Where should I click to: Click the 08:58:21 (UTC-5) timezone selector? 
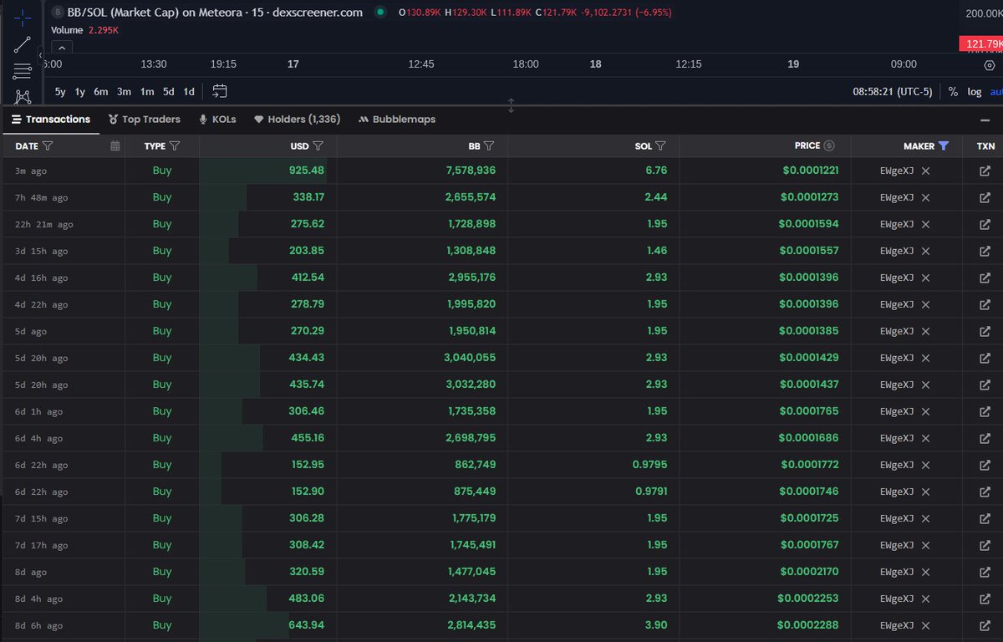click(892, 92)
